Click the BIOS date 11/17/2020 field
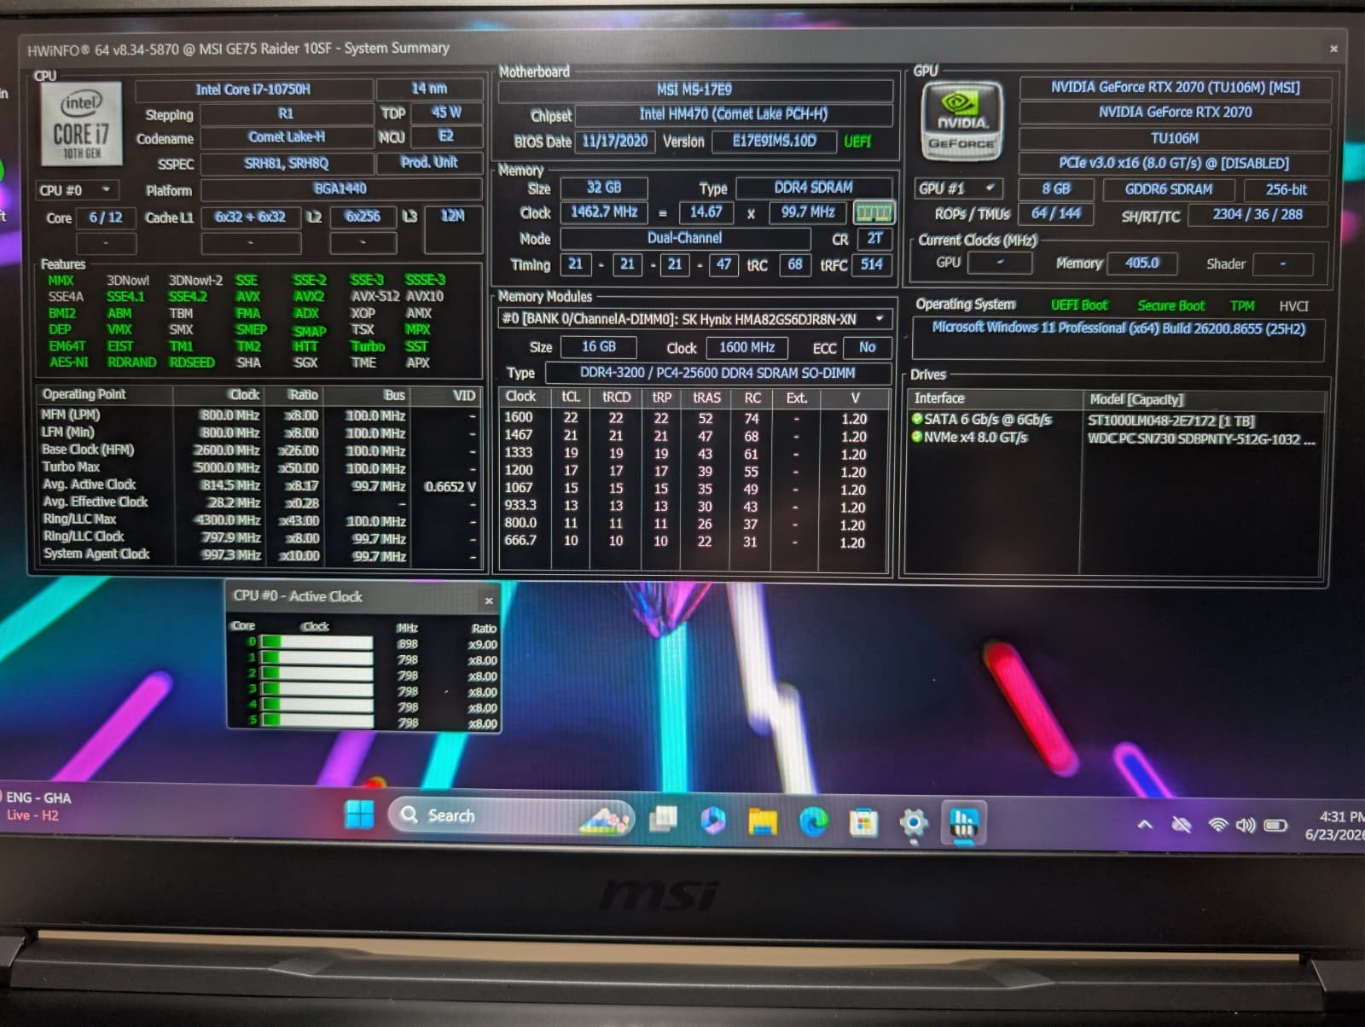Screen dimensions: 1365x1027 (615, 142)
